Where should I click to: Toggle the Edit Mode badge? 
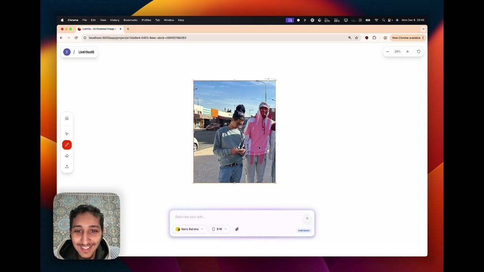click(x=304, y=230)
